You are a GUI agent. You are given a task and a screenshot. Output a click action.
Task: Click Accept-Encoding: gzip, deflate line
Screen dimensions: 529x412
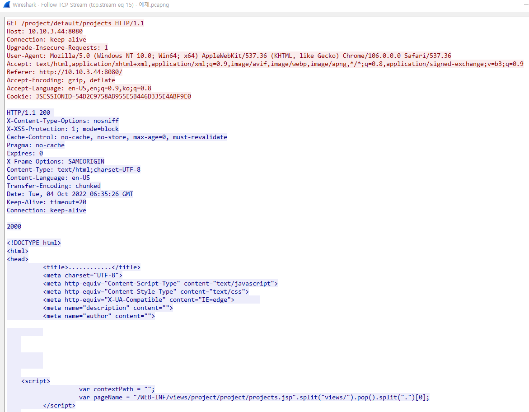61,80
